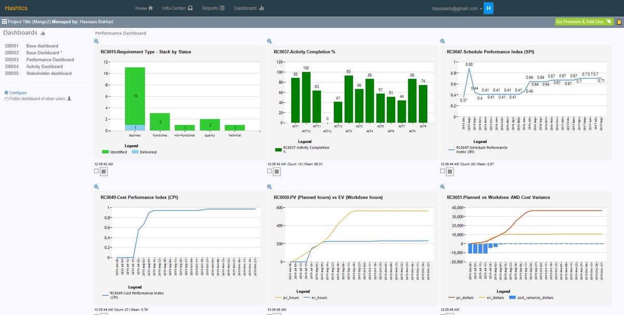The width and height of the screenshot is (624, 315).
Task: Open the Dashboard menu
Action: [249, 8]
